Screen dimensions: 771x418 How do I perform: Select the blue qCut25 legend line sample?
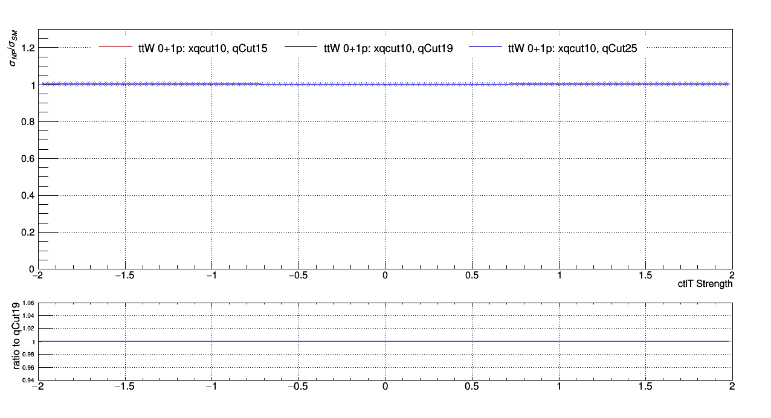tap(485, 47)
